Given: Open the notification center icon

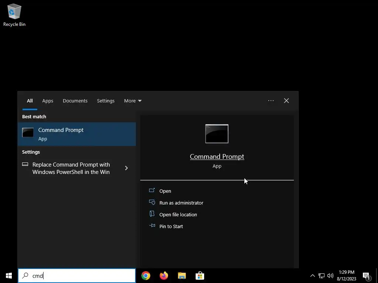Looking at the screenshot, I should pos(367,276).
